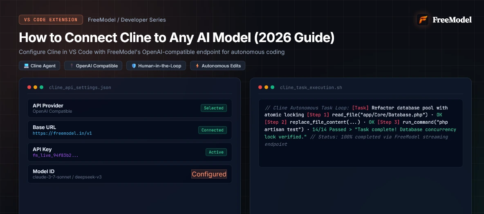The image size is (484, 214).
Task: Click the Configured status badge
Action: click(x=209, y=174)
